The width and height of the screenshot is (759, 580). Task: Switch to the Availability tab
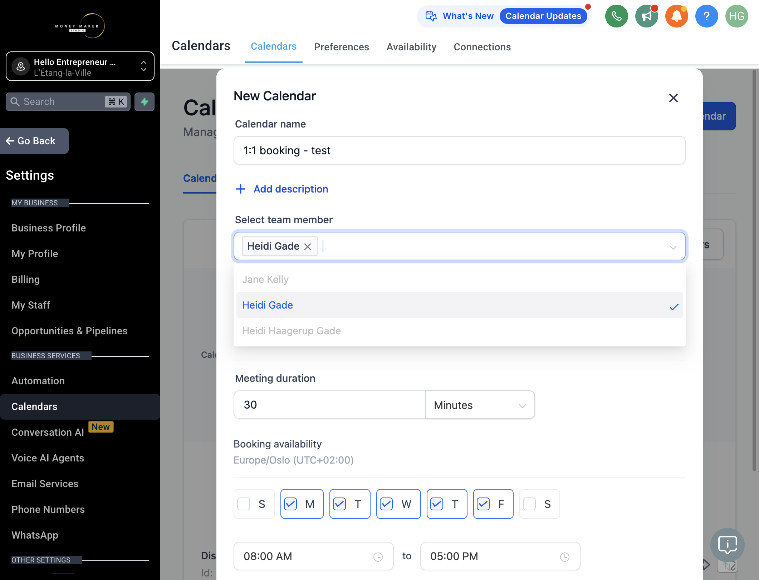(x=411, y=47)
